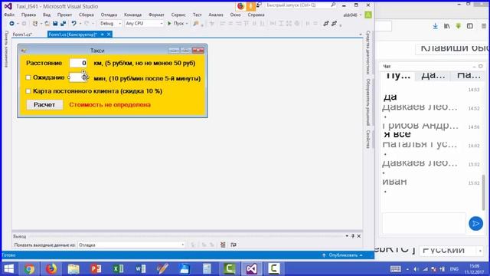This screenshot has height=276, width=490.
Task: Open the Тест menu
Action: pos(197,15)
